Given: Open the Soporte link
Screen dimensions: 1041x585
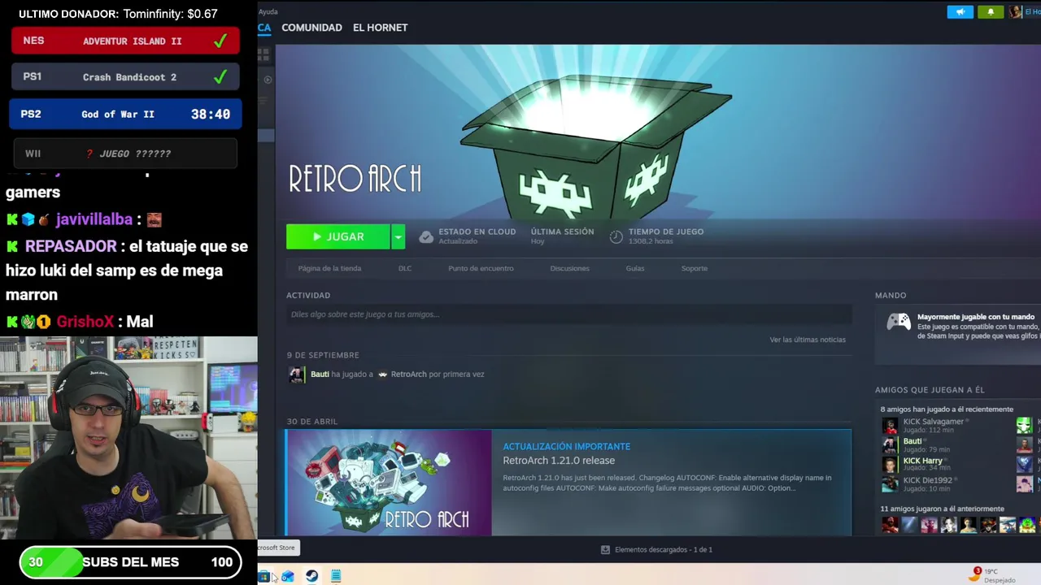Looking at the screenshot, I should 695,268.
